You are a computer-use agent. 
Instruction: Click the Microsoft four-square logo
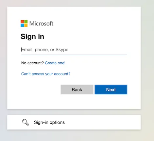point(24,23)
